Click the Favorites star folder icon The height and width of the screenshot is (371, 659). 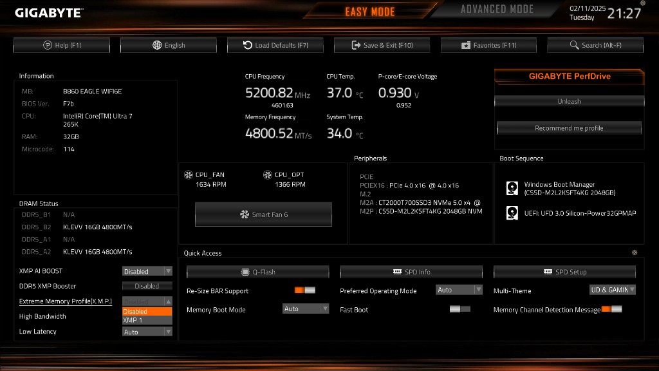(466, 45)
